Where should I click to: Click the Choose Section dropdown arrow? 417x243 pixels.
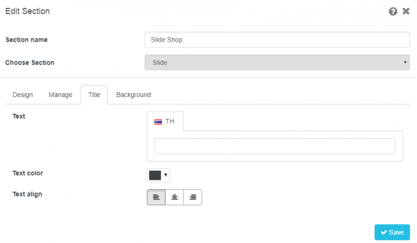[x=405, y=63]
